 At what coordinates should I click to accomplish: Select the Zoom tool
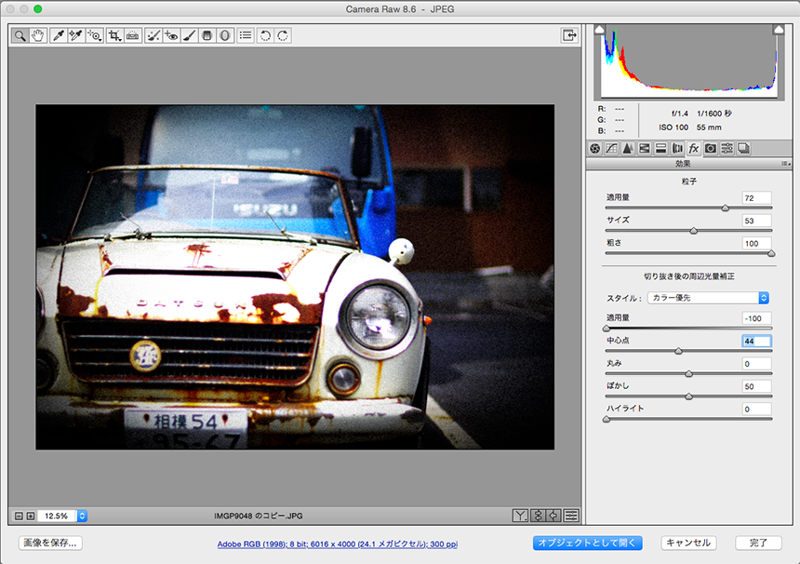point(20,35)
